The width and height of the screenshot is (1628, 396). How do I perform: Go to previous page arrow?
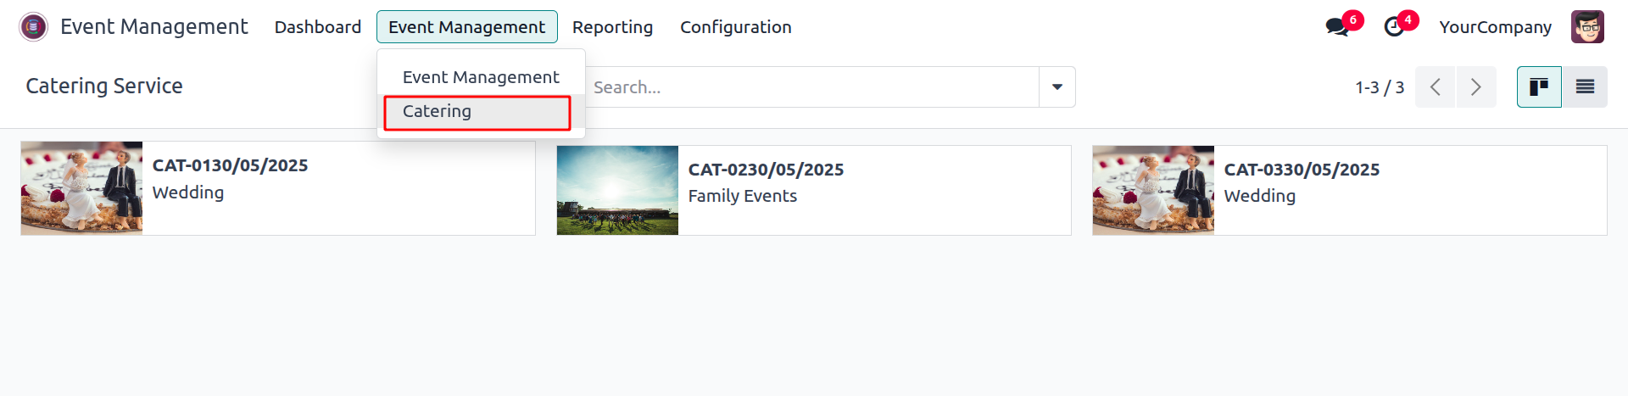[x=1436, y=87]
